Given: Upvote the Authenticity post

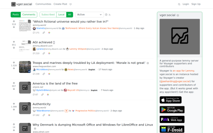Looking at the screenshot, I should click(x=14, y=104).
